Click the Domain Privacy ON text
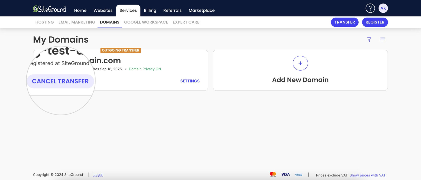The height and width of the screenshot is (180, 421). tap(145, 69)
